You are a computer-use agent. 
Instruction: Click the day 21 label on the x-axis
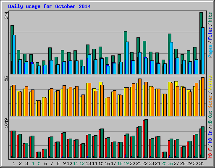[139, 163]
